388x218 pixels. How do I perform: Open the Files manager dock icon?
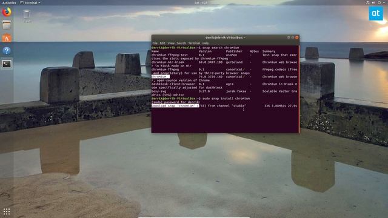(7, 25)
